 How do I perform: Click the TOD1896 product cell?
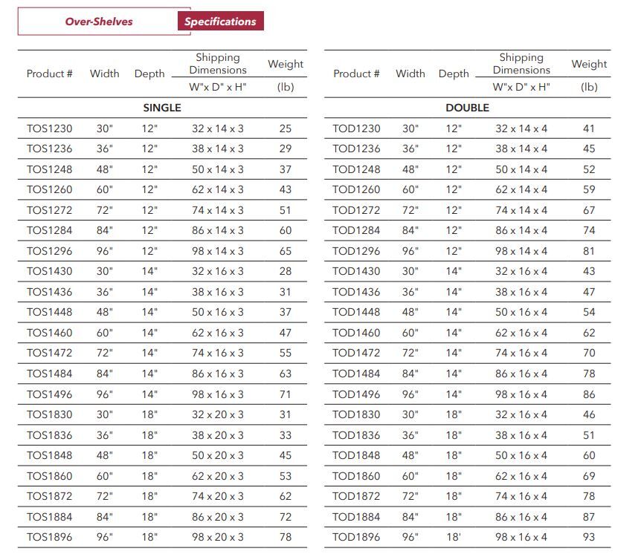click(x=356, y=537)
